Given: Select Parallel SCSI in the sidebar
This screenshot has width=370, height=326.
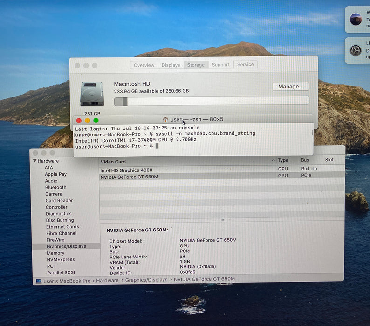Looking at the screenshot, I should pyautogui.click(x=61, y=273).
